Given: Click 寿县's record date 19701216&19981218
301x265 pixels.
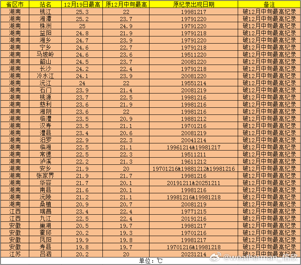Looking at the screenshot, I should pyautogui.click(x=194, y=247).
